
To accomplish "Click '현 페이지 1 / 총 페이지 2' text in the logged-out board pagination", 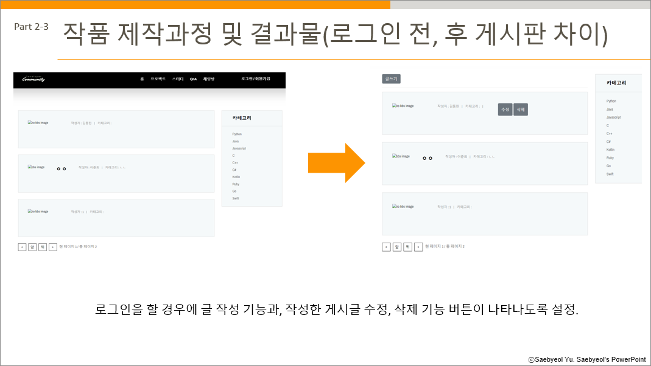I will (x=78, y=247).
